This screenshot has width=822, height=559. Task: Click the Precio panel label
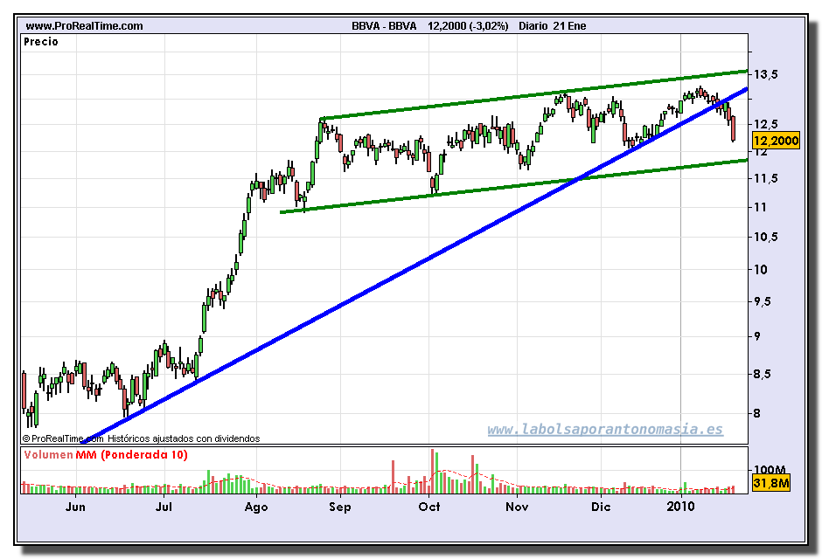[x=41, y=42]
